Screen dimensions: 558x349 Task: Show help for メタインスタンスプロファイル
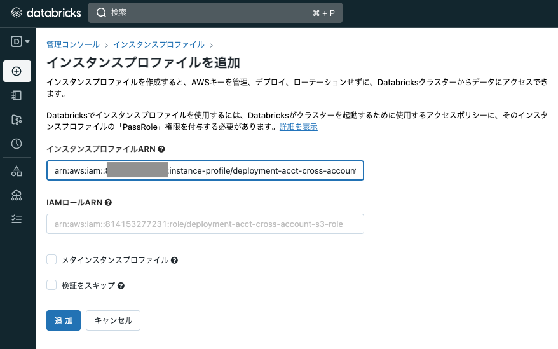click(174, 261)
